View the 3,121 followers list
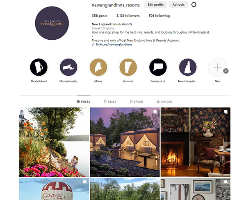 (128, 16)
